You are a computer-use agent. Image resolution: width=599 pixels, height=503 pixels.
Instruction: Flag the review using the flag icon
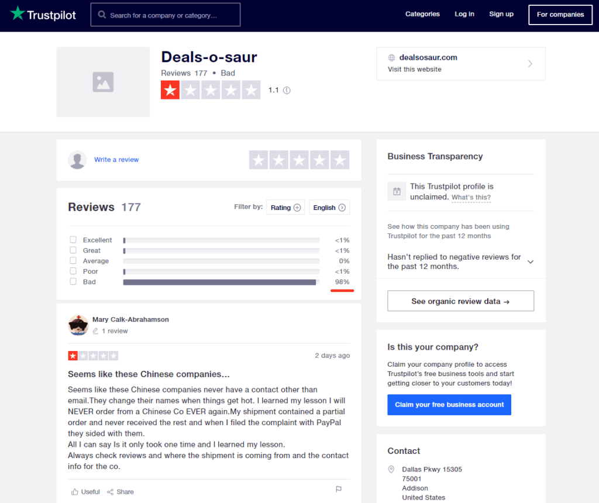pos(339,489)
